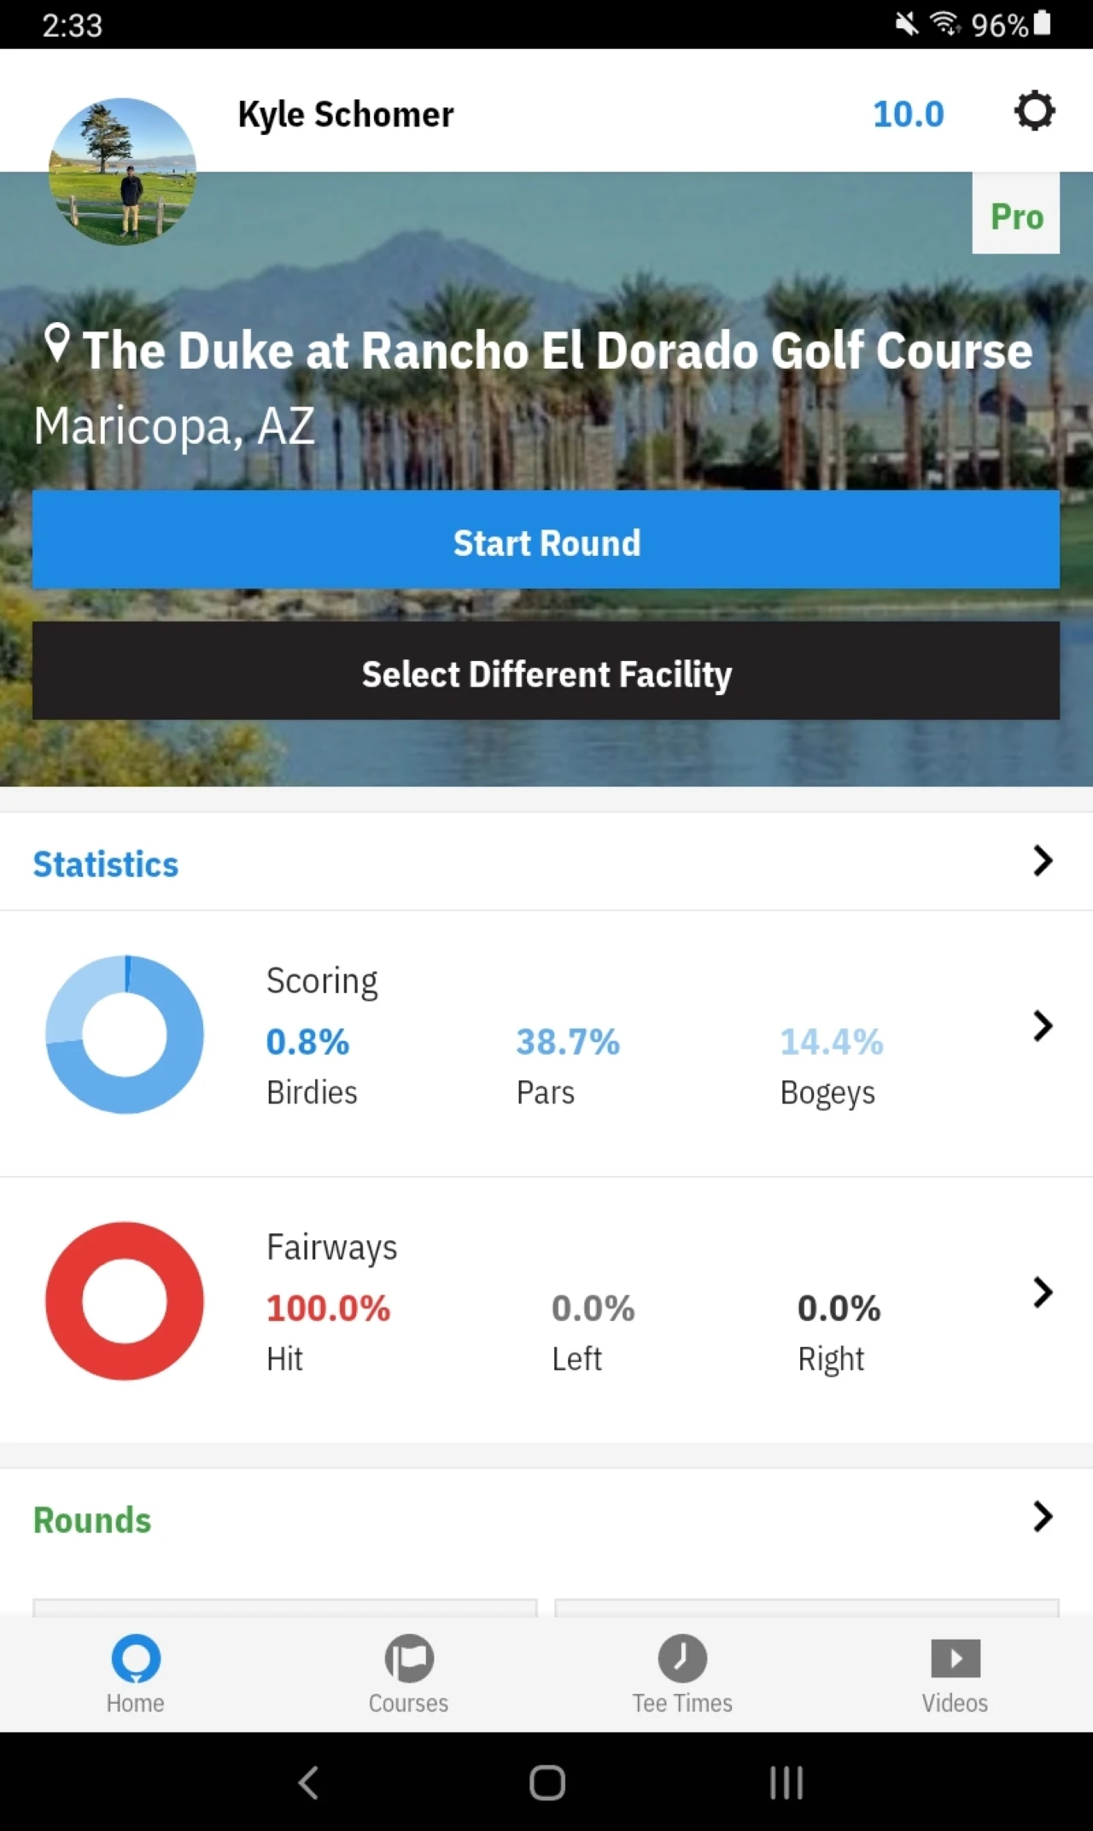Tap the Android home button icon
Image resolution: width=1093 pixels, height=1831 pixels.
tap(547, 1782)
